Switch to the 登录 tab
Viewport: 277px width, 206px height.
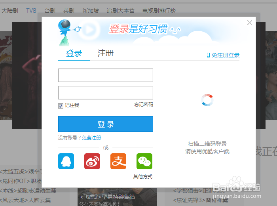74,53
